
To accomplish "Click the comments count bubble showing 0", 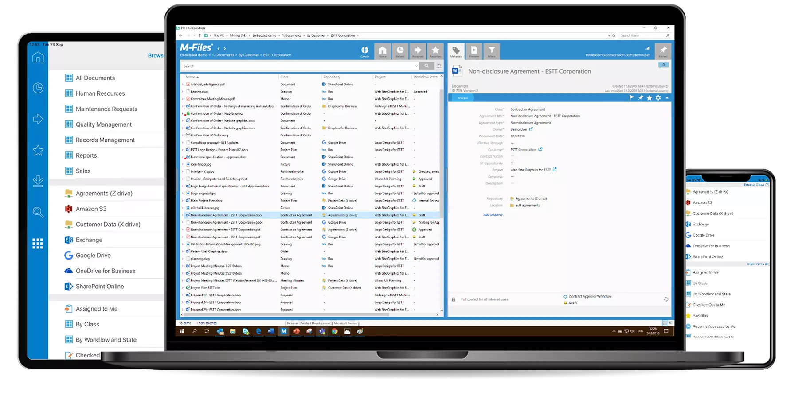I will [664, 65].
